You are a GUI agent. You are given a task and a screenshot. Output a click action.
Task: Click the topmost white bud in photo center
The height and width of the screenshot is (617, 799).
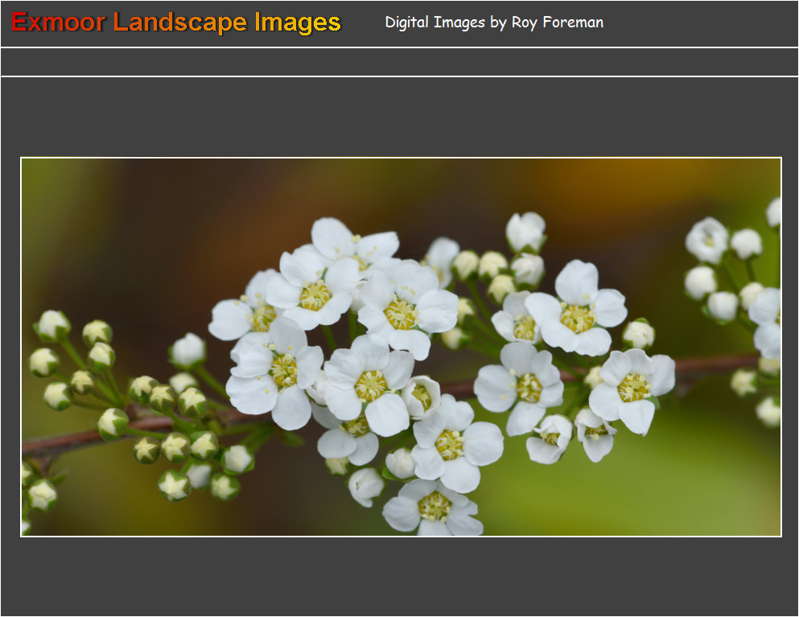coord(525,231)
